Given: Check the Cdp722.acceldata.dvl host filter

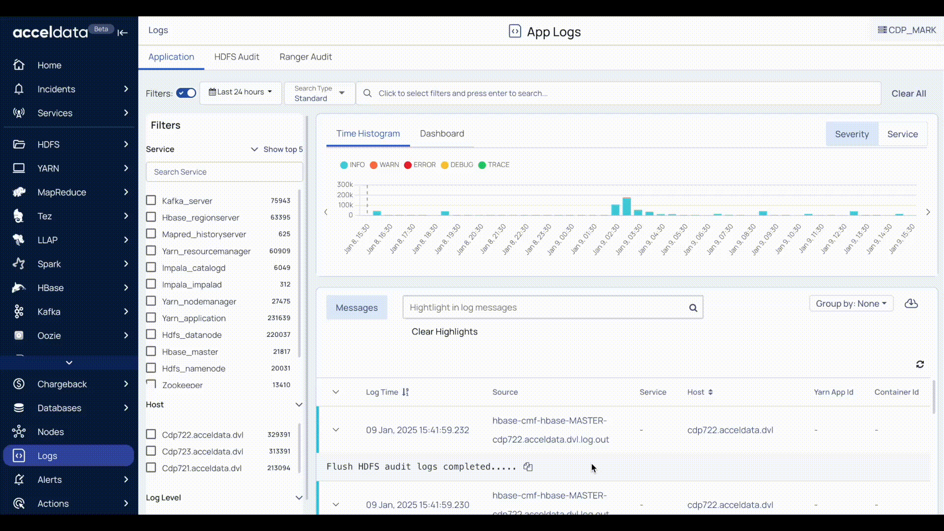Looking at the screenshot, I should pos(151,435).
